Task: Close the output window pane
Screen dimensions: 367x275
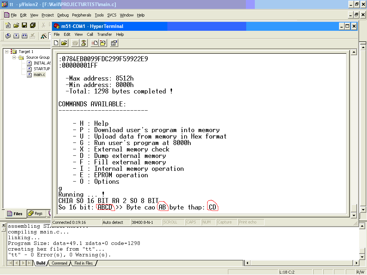Action: 3,225
